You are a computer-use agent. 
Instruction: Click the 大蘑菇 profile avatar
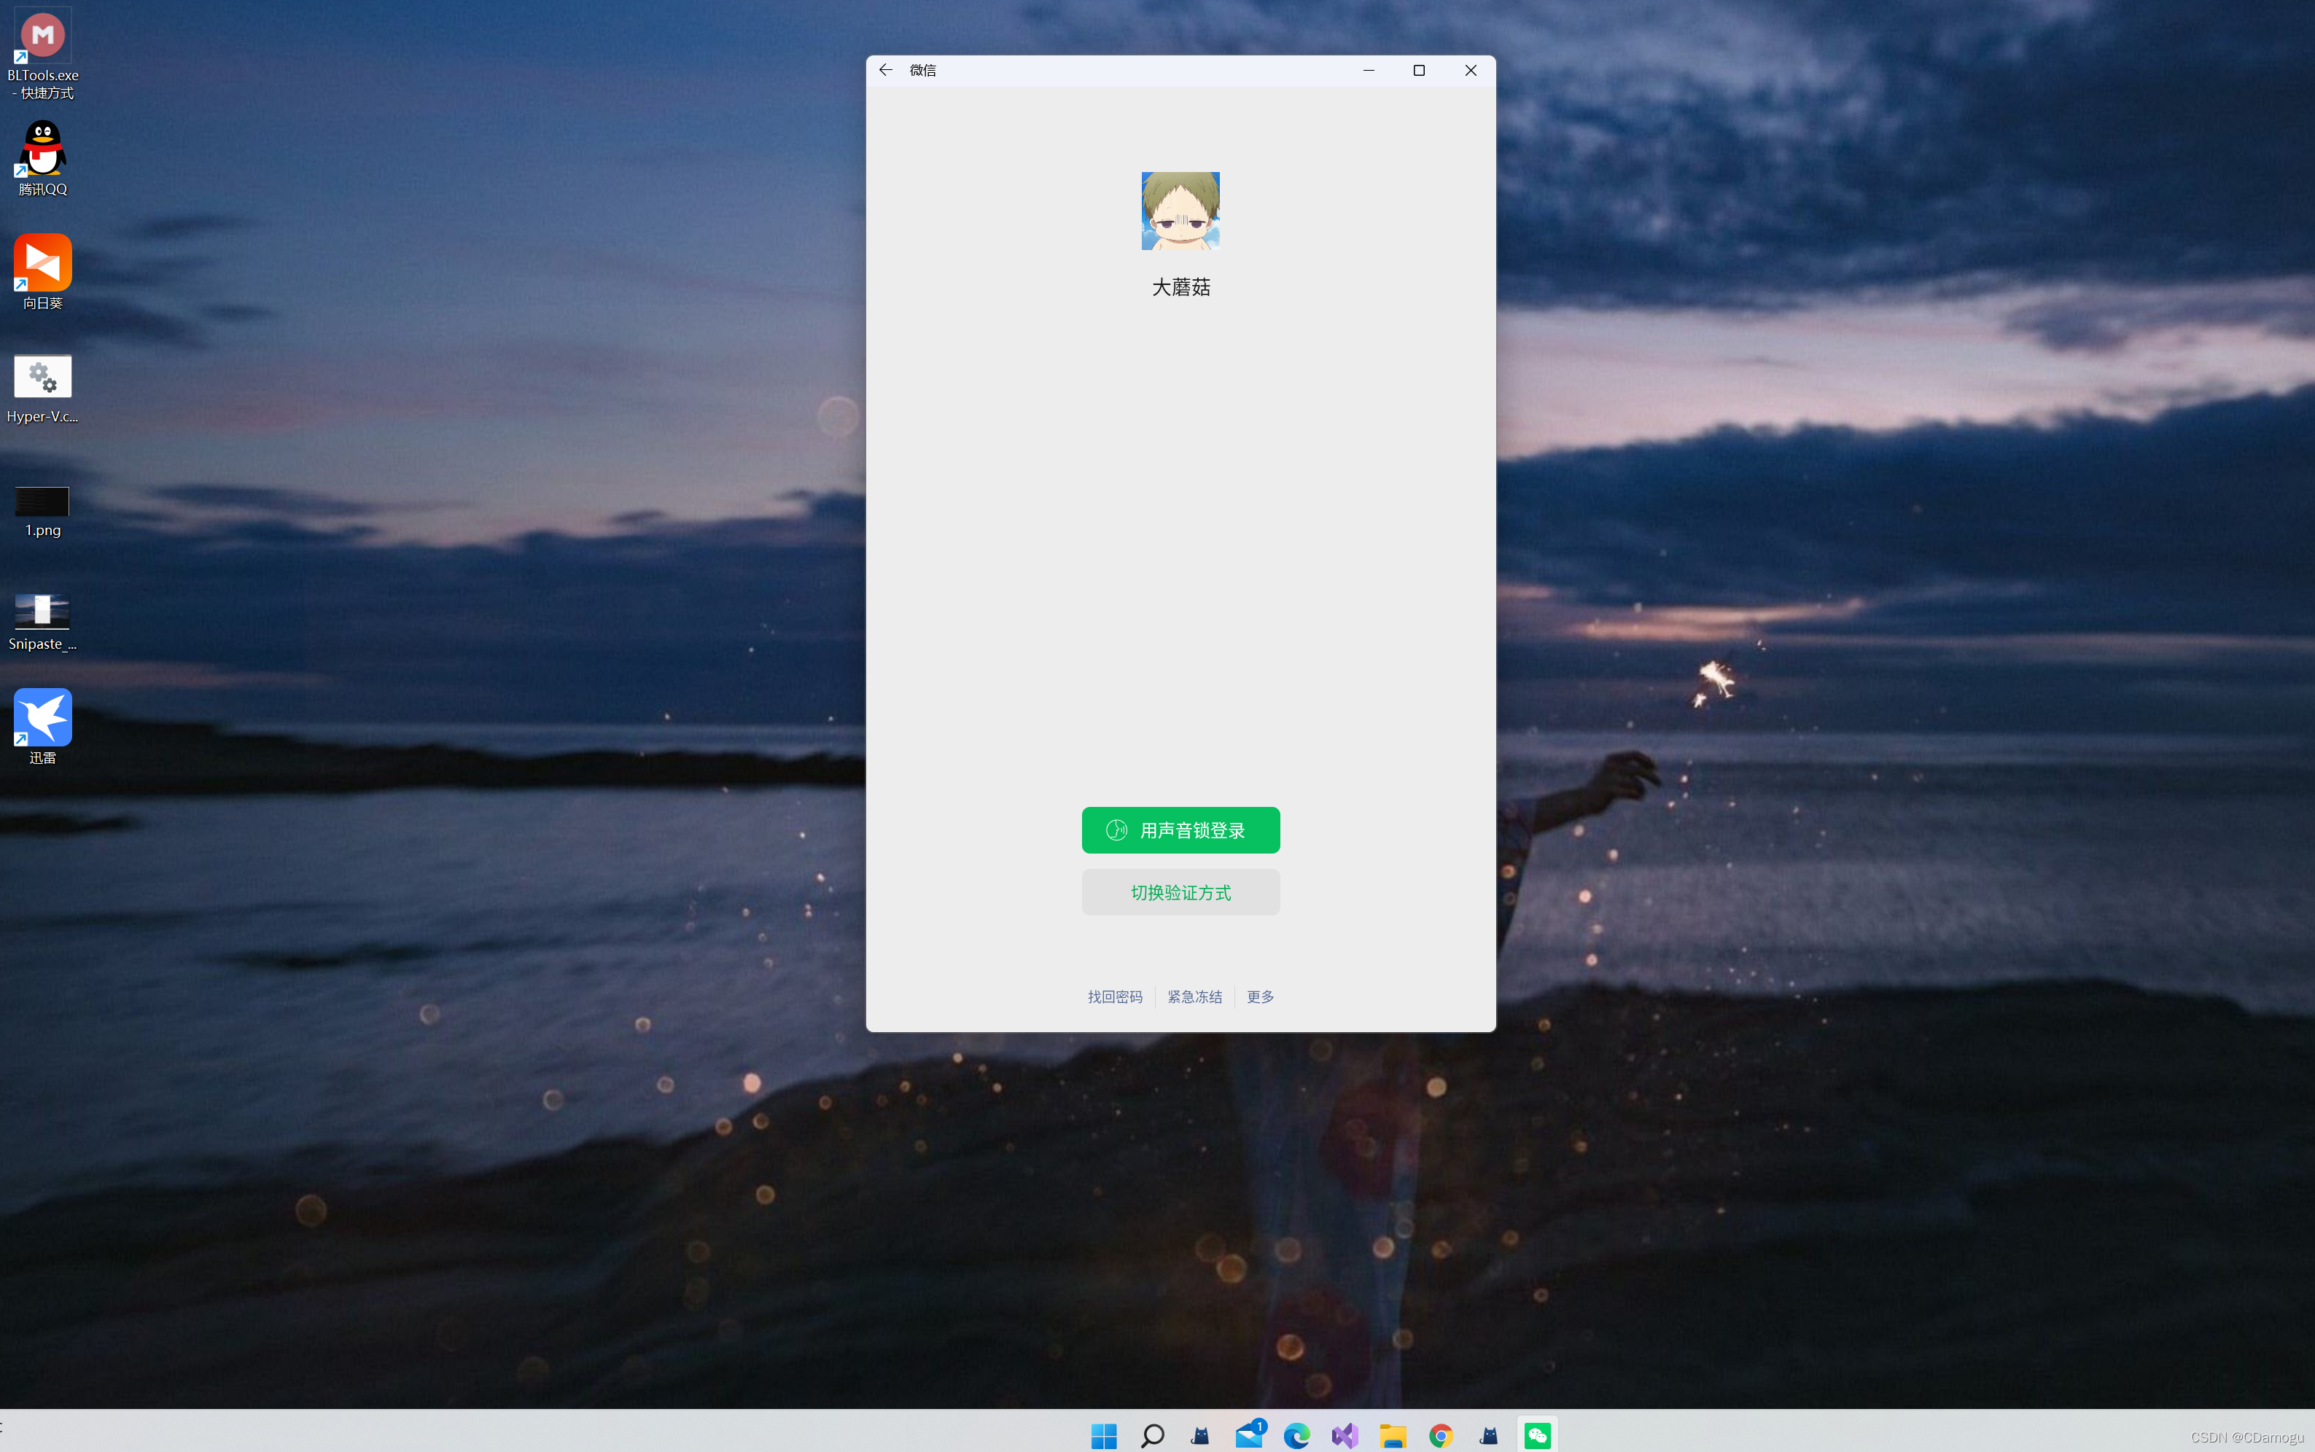pos(1180,211)
